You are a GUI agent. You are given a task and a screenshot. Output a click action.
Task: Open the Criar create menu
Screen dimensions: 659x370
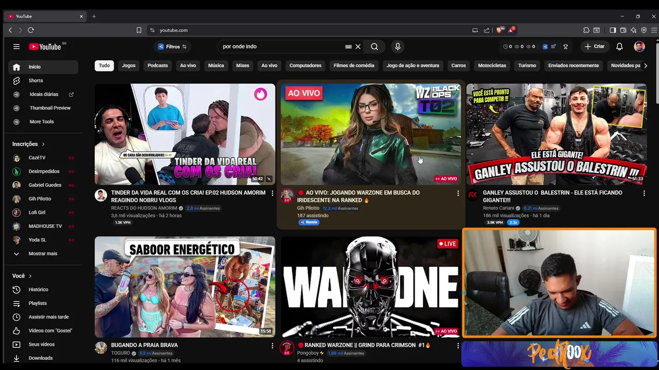tap(594, 47)
